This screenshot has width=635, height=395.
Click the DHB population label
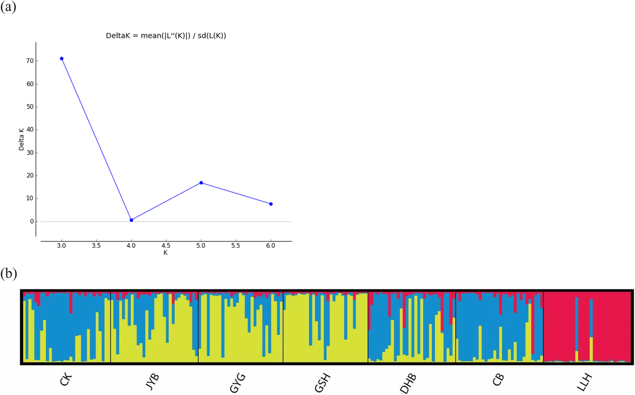tap(408, 383)
